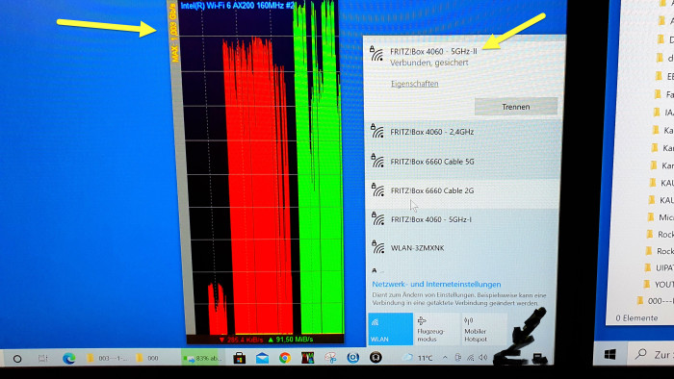This screenshot has height=379, width=674.
Task: Open the Mail app on the taskbar
Action: tap(262, 358)
